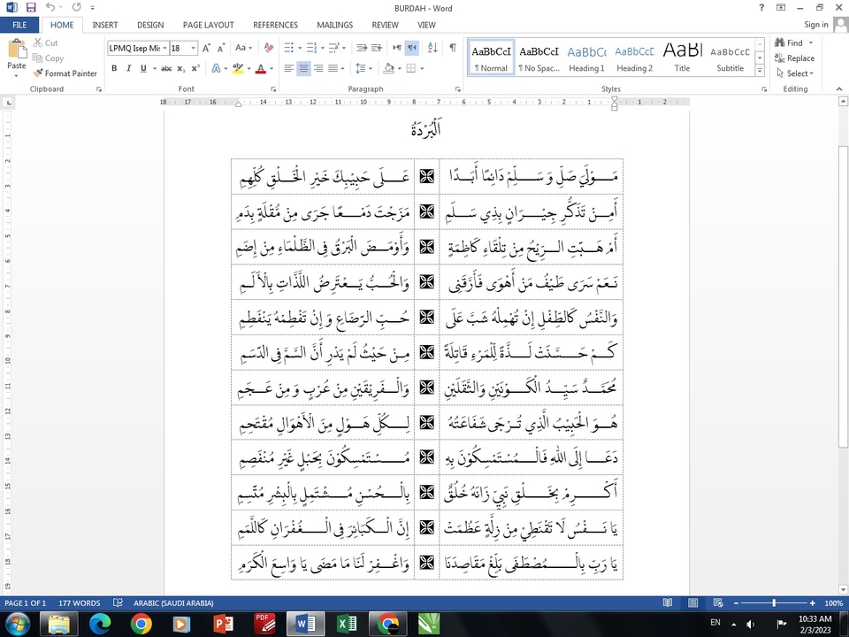The width and height of the screenshot is (849, 637).
Task: Expand the Paste options arrow
Action: tap(16, 75)
